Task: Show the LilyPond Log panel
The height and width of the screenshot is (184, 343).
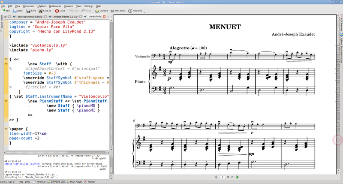Action: click(x=56, y=182)
